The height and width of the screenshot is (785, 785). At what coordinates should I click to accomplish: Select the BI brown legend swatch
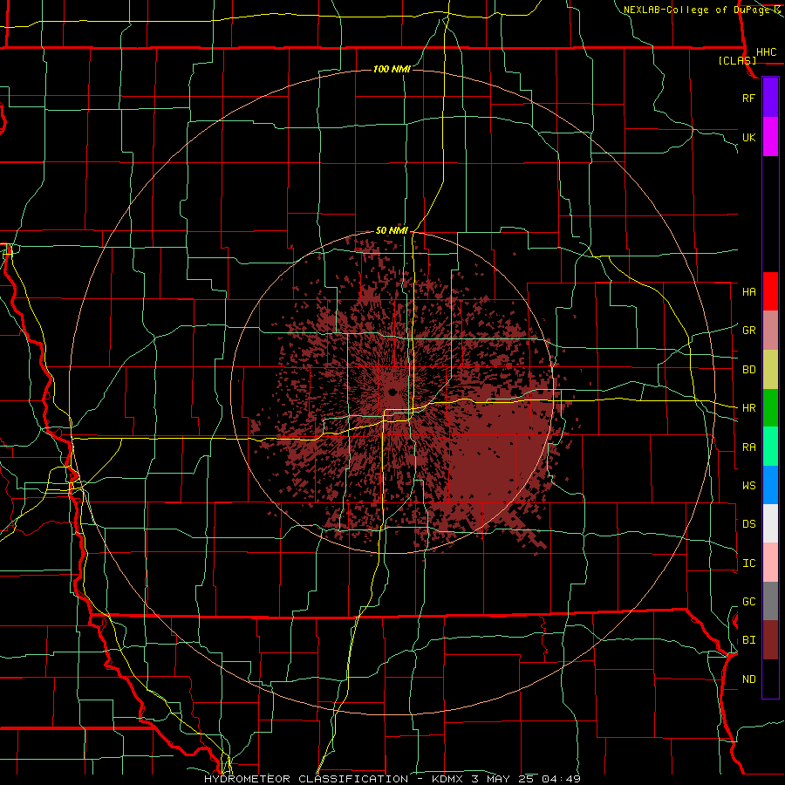click(x=770, y=640)
